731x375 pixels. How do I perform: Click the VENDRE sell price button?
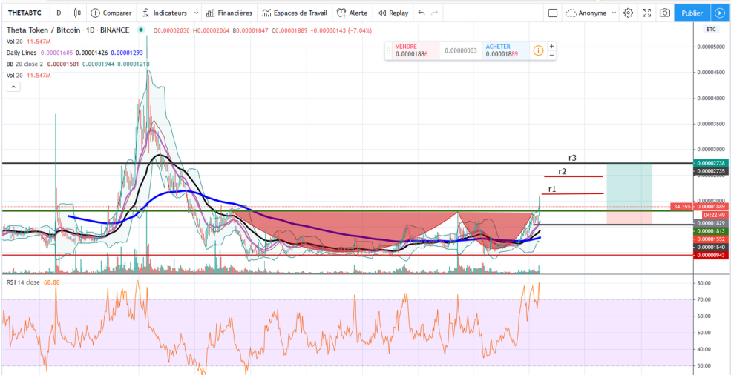[x=416, y=50]
